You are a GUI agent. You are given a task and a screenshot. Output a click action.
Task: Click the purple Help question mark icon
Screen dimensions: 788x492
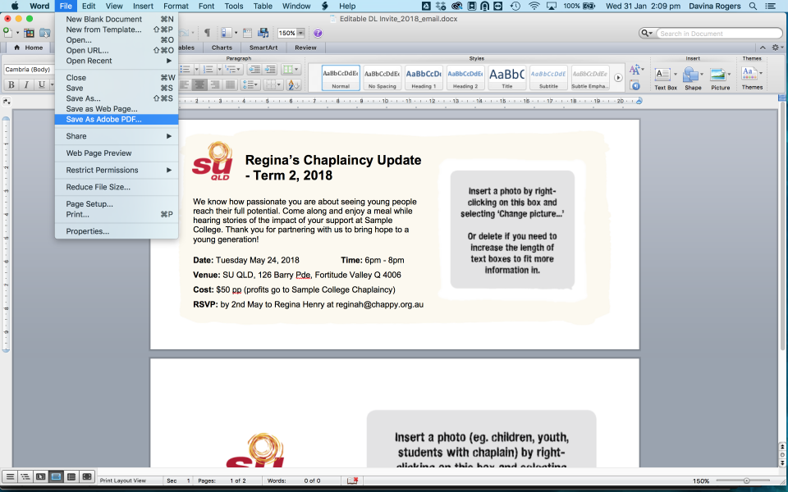coord(318,33)
